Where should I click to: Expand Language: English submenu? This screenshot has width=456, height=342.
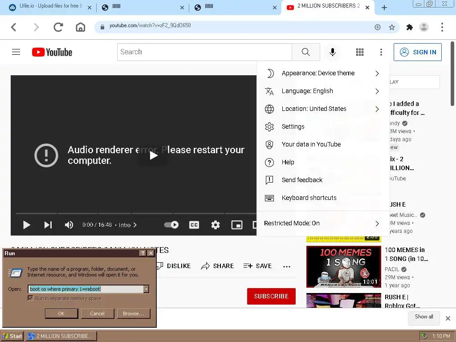click(x=323, y=91)
